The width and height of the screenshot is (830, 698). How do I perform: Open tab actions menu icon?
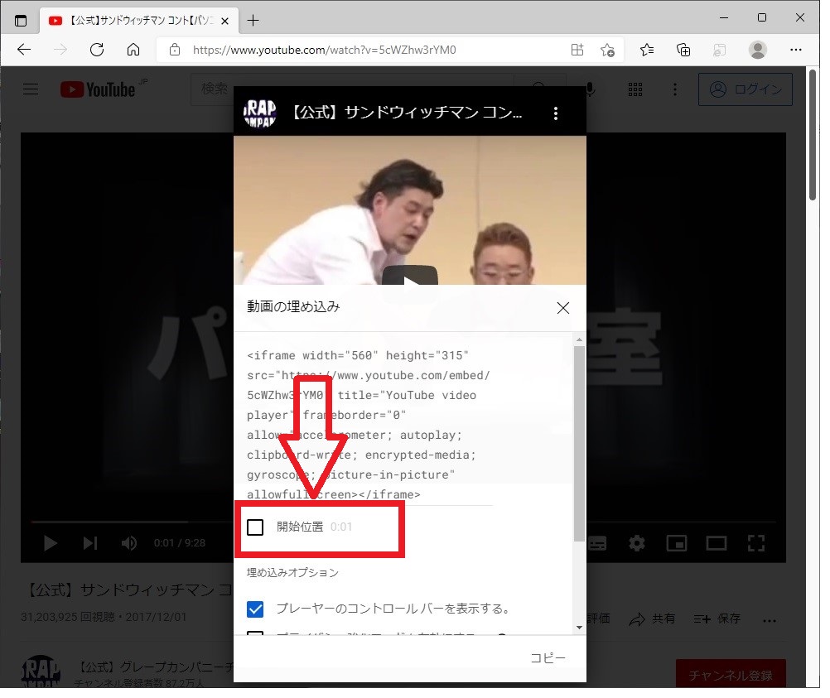(x=21, y=22)
